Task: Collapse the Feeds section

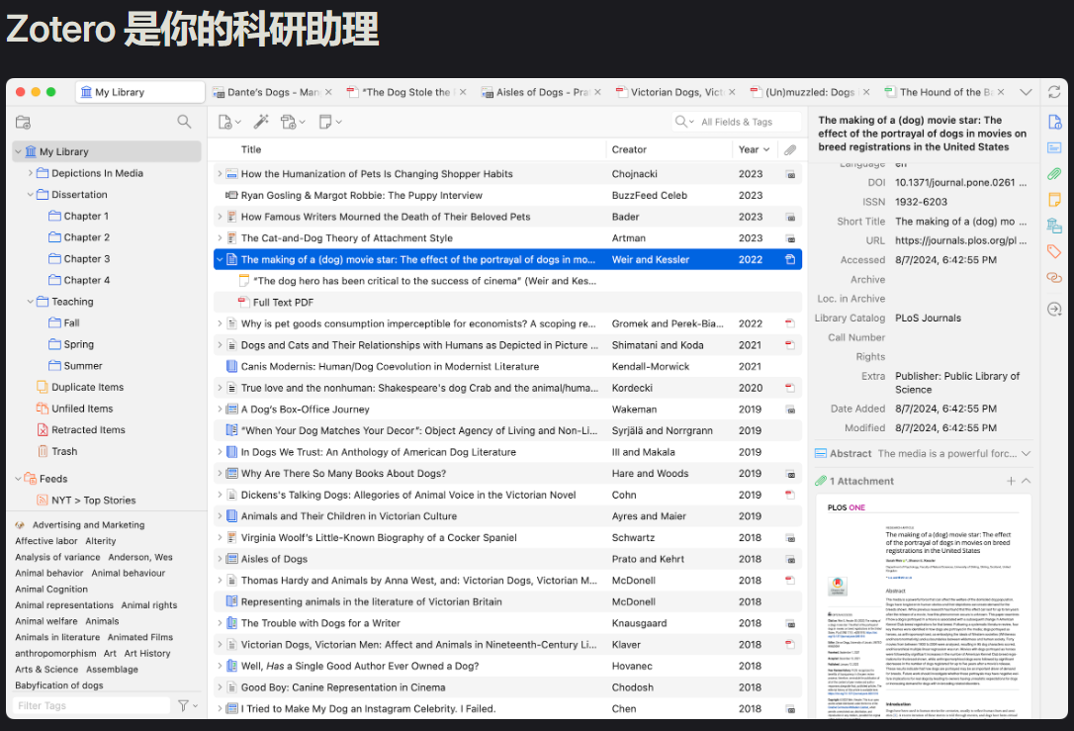Action: 18,479
